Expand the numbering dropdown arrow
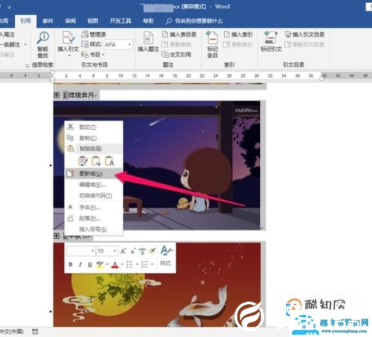This screenshot has width=372, height=337. point(152,264)
